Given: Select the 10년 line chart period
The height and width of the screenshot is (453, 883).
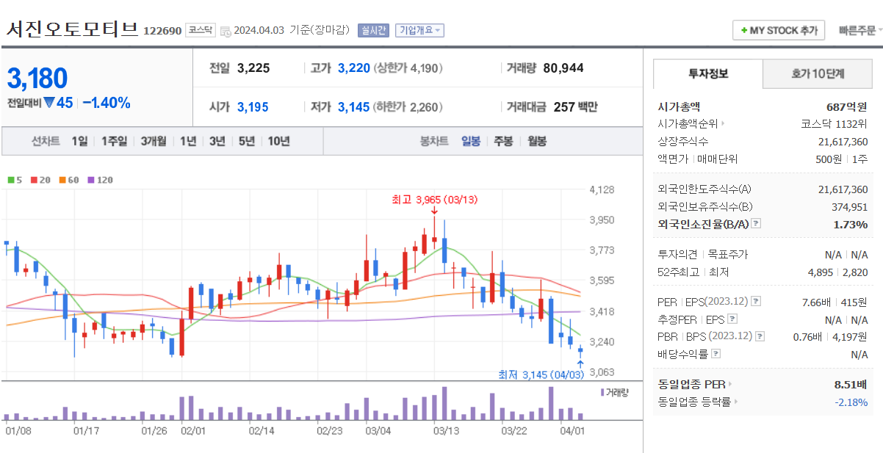Looking at the screenshot, I should (x=278, y=141).
